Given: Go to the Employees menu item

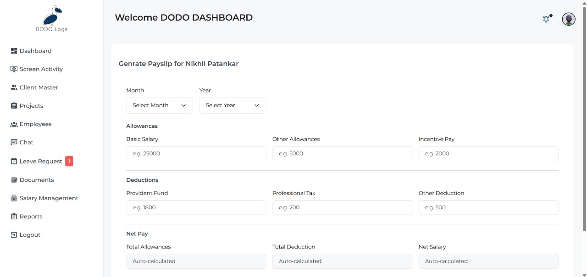Looking at the screenshot, I should point(35,124).
